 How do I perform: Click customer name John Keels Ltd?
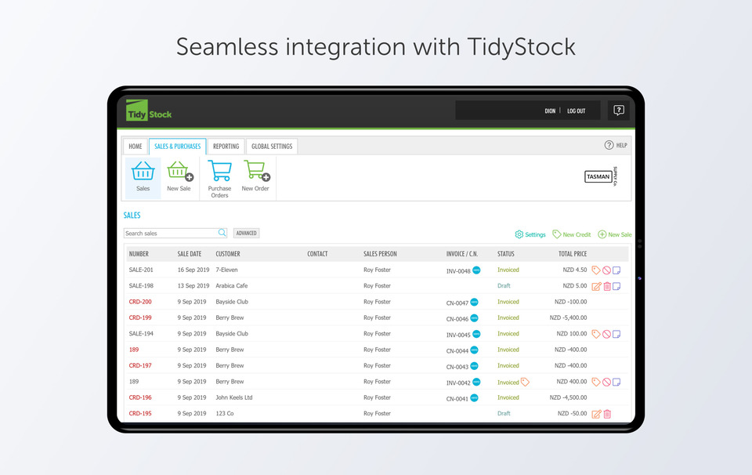point(234,397)
